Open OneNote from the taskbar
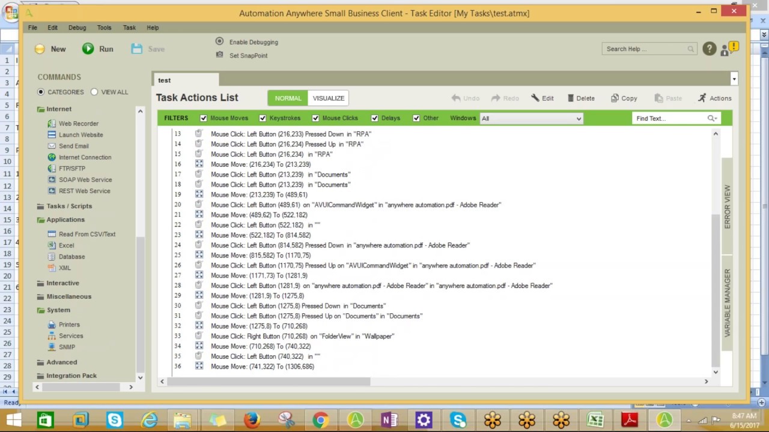 (x=389, y=420)
